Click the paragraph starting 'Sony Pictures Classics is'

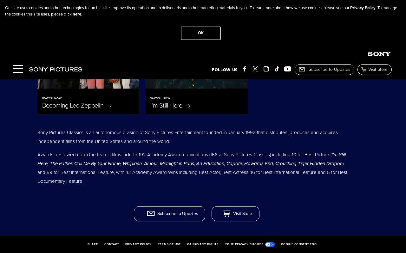187,137
